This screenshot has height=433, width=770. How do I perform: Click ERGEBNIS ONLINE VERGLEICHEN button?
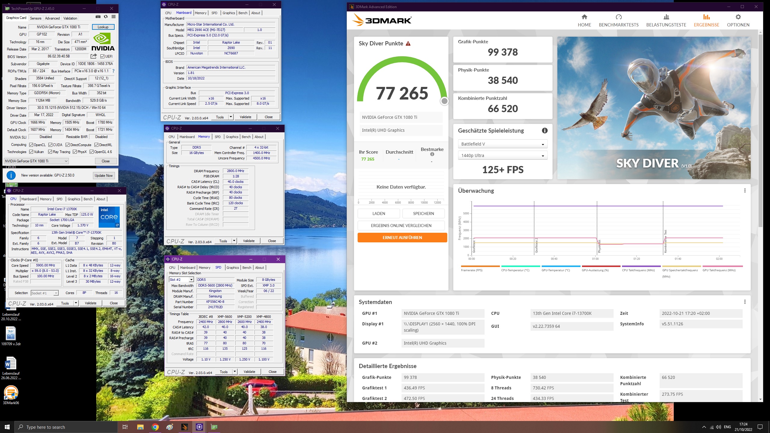[401, 226]
